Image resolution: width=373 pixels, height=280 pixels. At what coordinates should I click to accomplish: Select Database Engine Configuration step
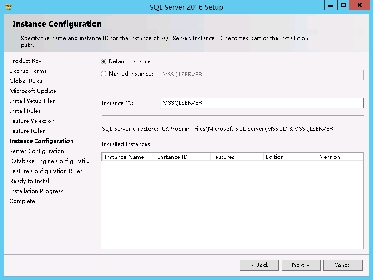point(50,161)
